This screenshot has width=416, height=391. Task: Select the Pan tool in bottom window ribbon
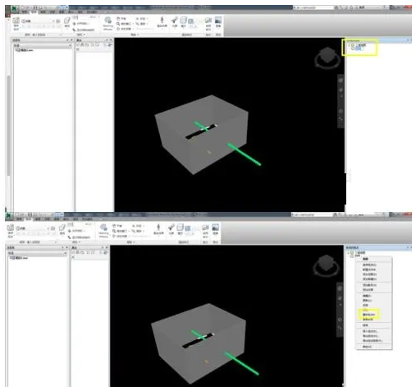pos(117,226)
